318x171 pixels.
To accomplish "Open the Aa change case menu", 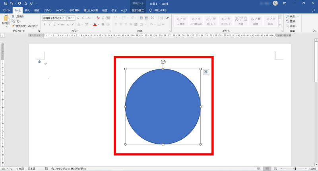I will coord(90,18).
